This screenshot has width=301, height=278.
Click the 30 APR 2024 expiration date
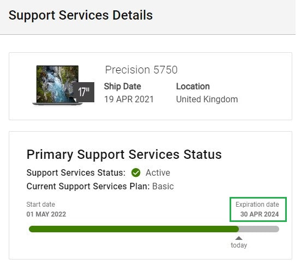260,214
